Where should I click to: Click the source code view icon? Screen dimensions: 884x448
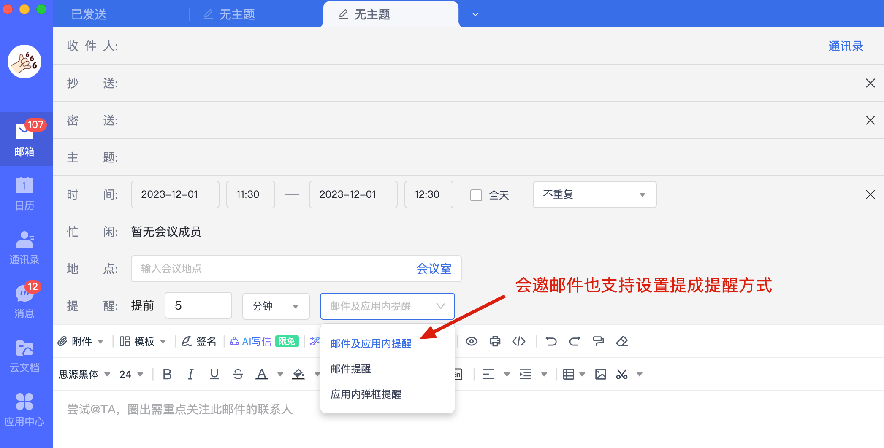coord(519,341)
